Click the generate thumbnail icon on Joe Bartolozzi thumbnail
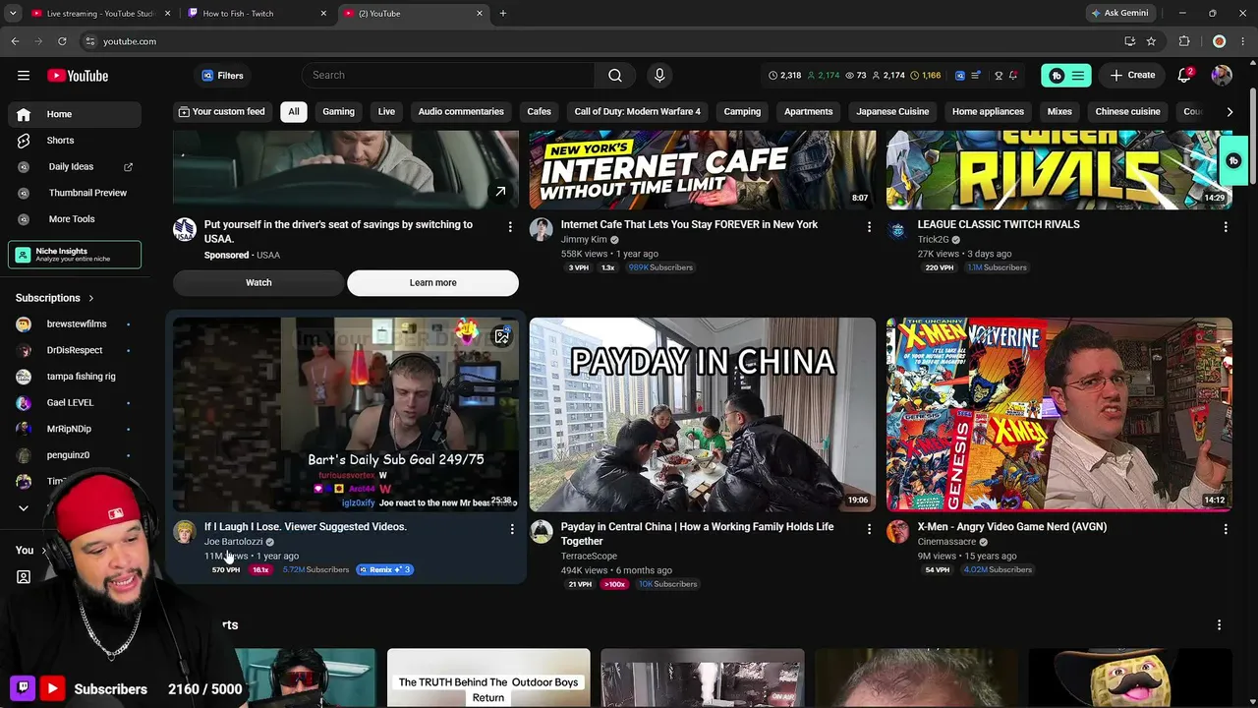This screenshot has width=1258, height=708. tap(502, 337)
